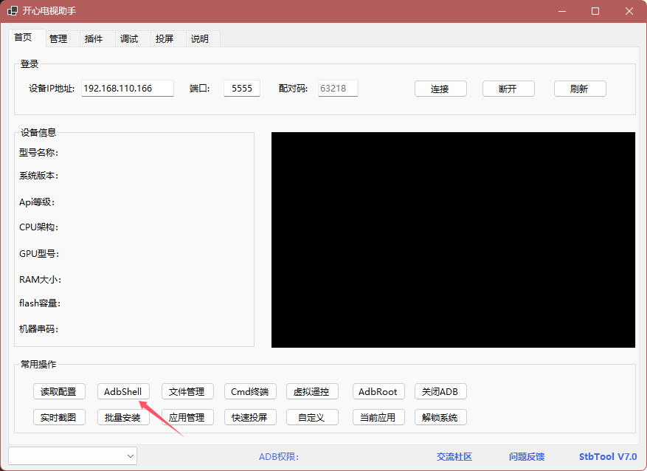This screenshot has height=471, width=647.
Task: Switch to the 管理 tab
Action: (58, 39)
